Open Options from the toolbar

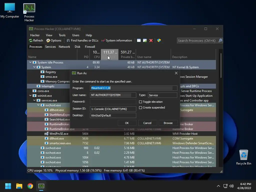[x=54, y=40]
